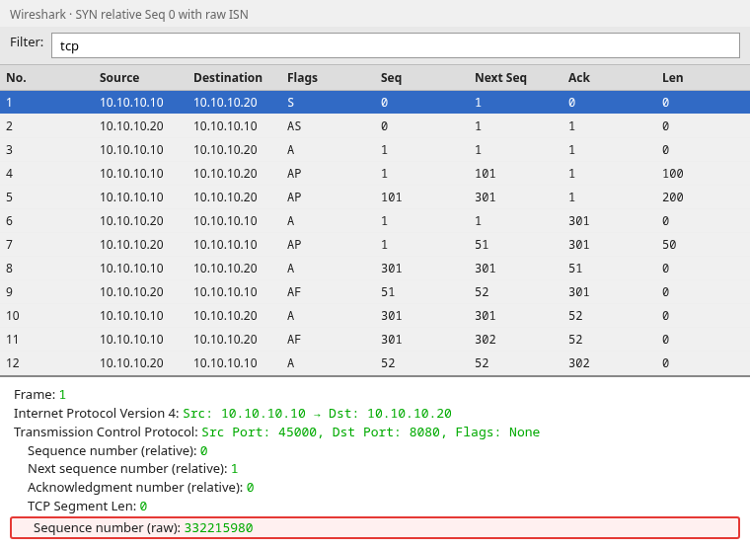Select packet 1 with S flag
Screen dimensions: 750x548
375,102
